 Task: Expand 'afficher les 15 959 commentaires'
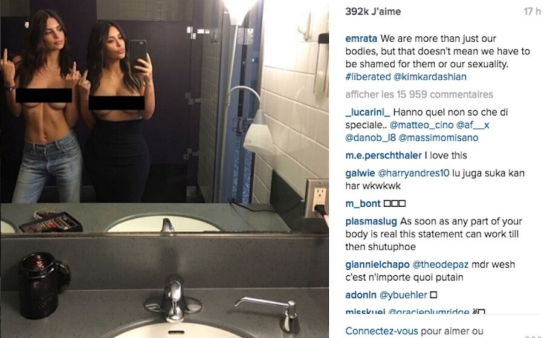(x=419, y=94)
